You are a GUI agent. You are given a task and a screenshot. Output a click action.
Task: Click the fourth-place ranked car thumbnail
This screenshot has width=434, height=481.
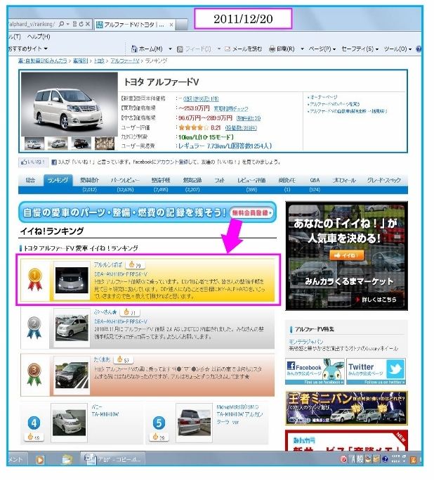click(70, 423)
